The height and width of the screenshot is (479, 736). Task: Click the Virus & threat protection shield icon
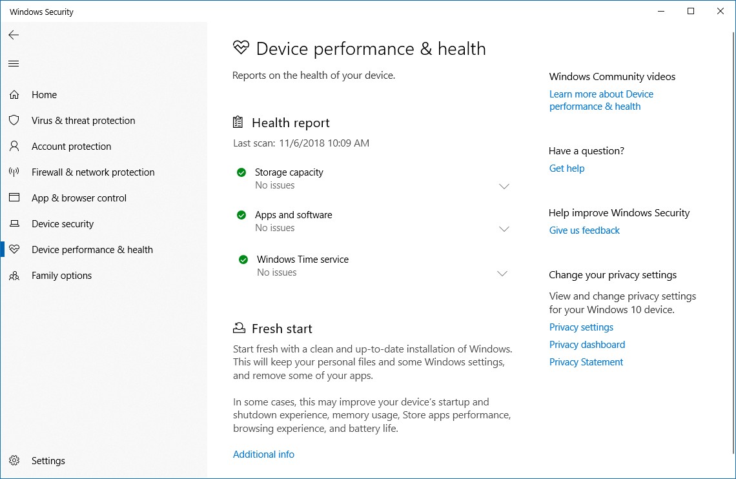pyautogui.click(x=14, y=120)
